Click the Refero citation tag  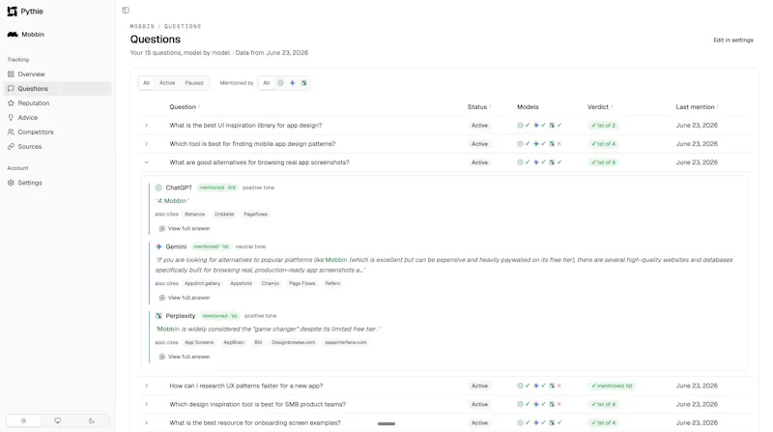click(332, 283)
